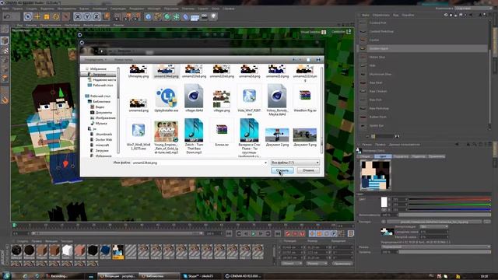The width and height of the screenshot is (498, 280).
Task: Toggle automatic keyframing
Action: pyautogui.click(x=295, y=233)
